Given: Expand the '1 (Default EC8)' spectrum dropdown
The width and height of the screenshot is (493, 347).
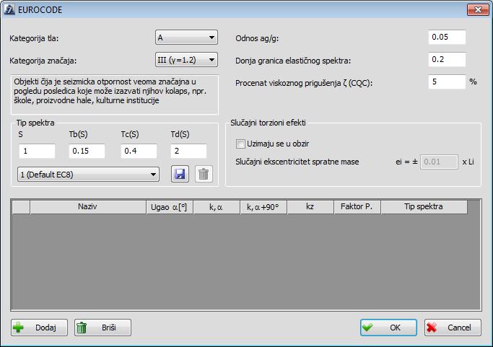Looking at the screenshot, I should (x=88, y=175).
